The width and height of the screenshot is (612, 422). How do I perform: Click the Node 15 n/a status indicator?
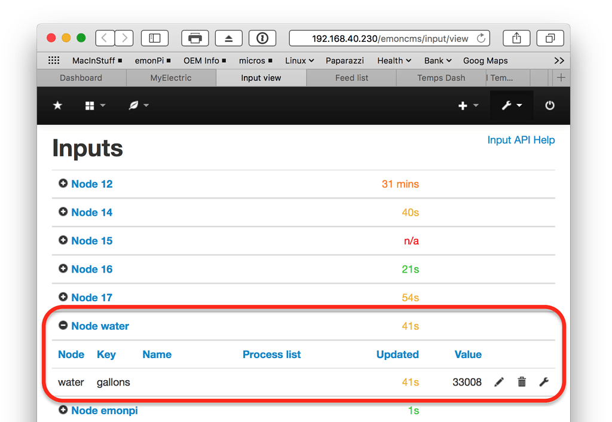tap(411, 240)
